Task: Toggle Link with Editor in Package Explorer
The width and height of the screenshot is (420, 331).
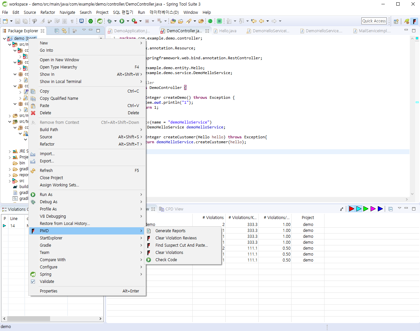Action: pos(64,31)
